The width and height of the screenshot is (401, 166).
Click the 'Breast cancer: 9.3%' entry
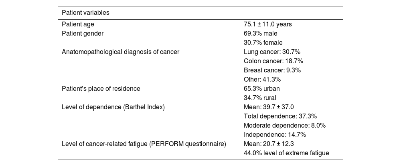pyautogui.click(x=272, y=70)
